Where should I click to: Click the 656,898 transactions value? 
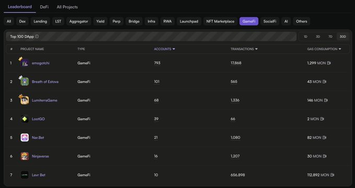238,175
